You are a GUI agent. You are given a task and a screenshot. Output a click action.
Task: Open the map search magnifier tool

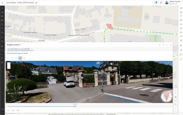(x=175, y=93)
